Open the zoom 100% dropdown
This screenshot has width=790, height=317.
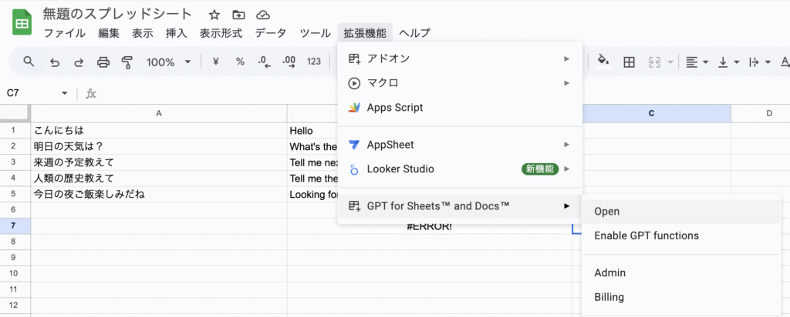point(169,62)
